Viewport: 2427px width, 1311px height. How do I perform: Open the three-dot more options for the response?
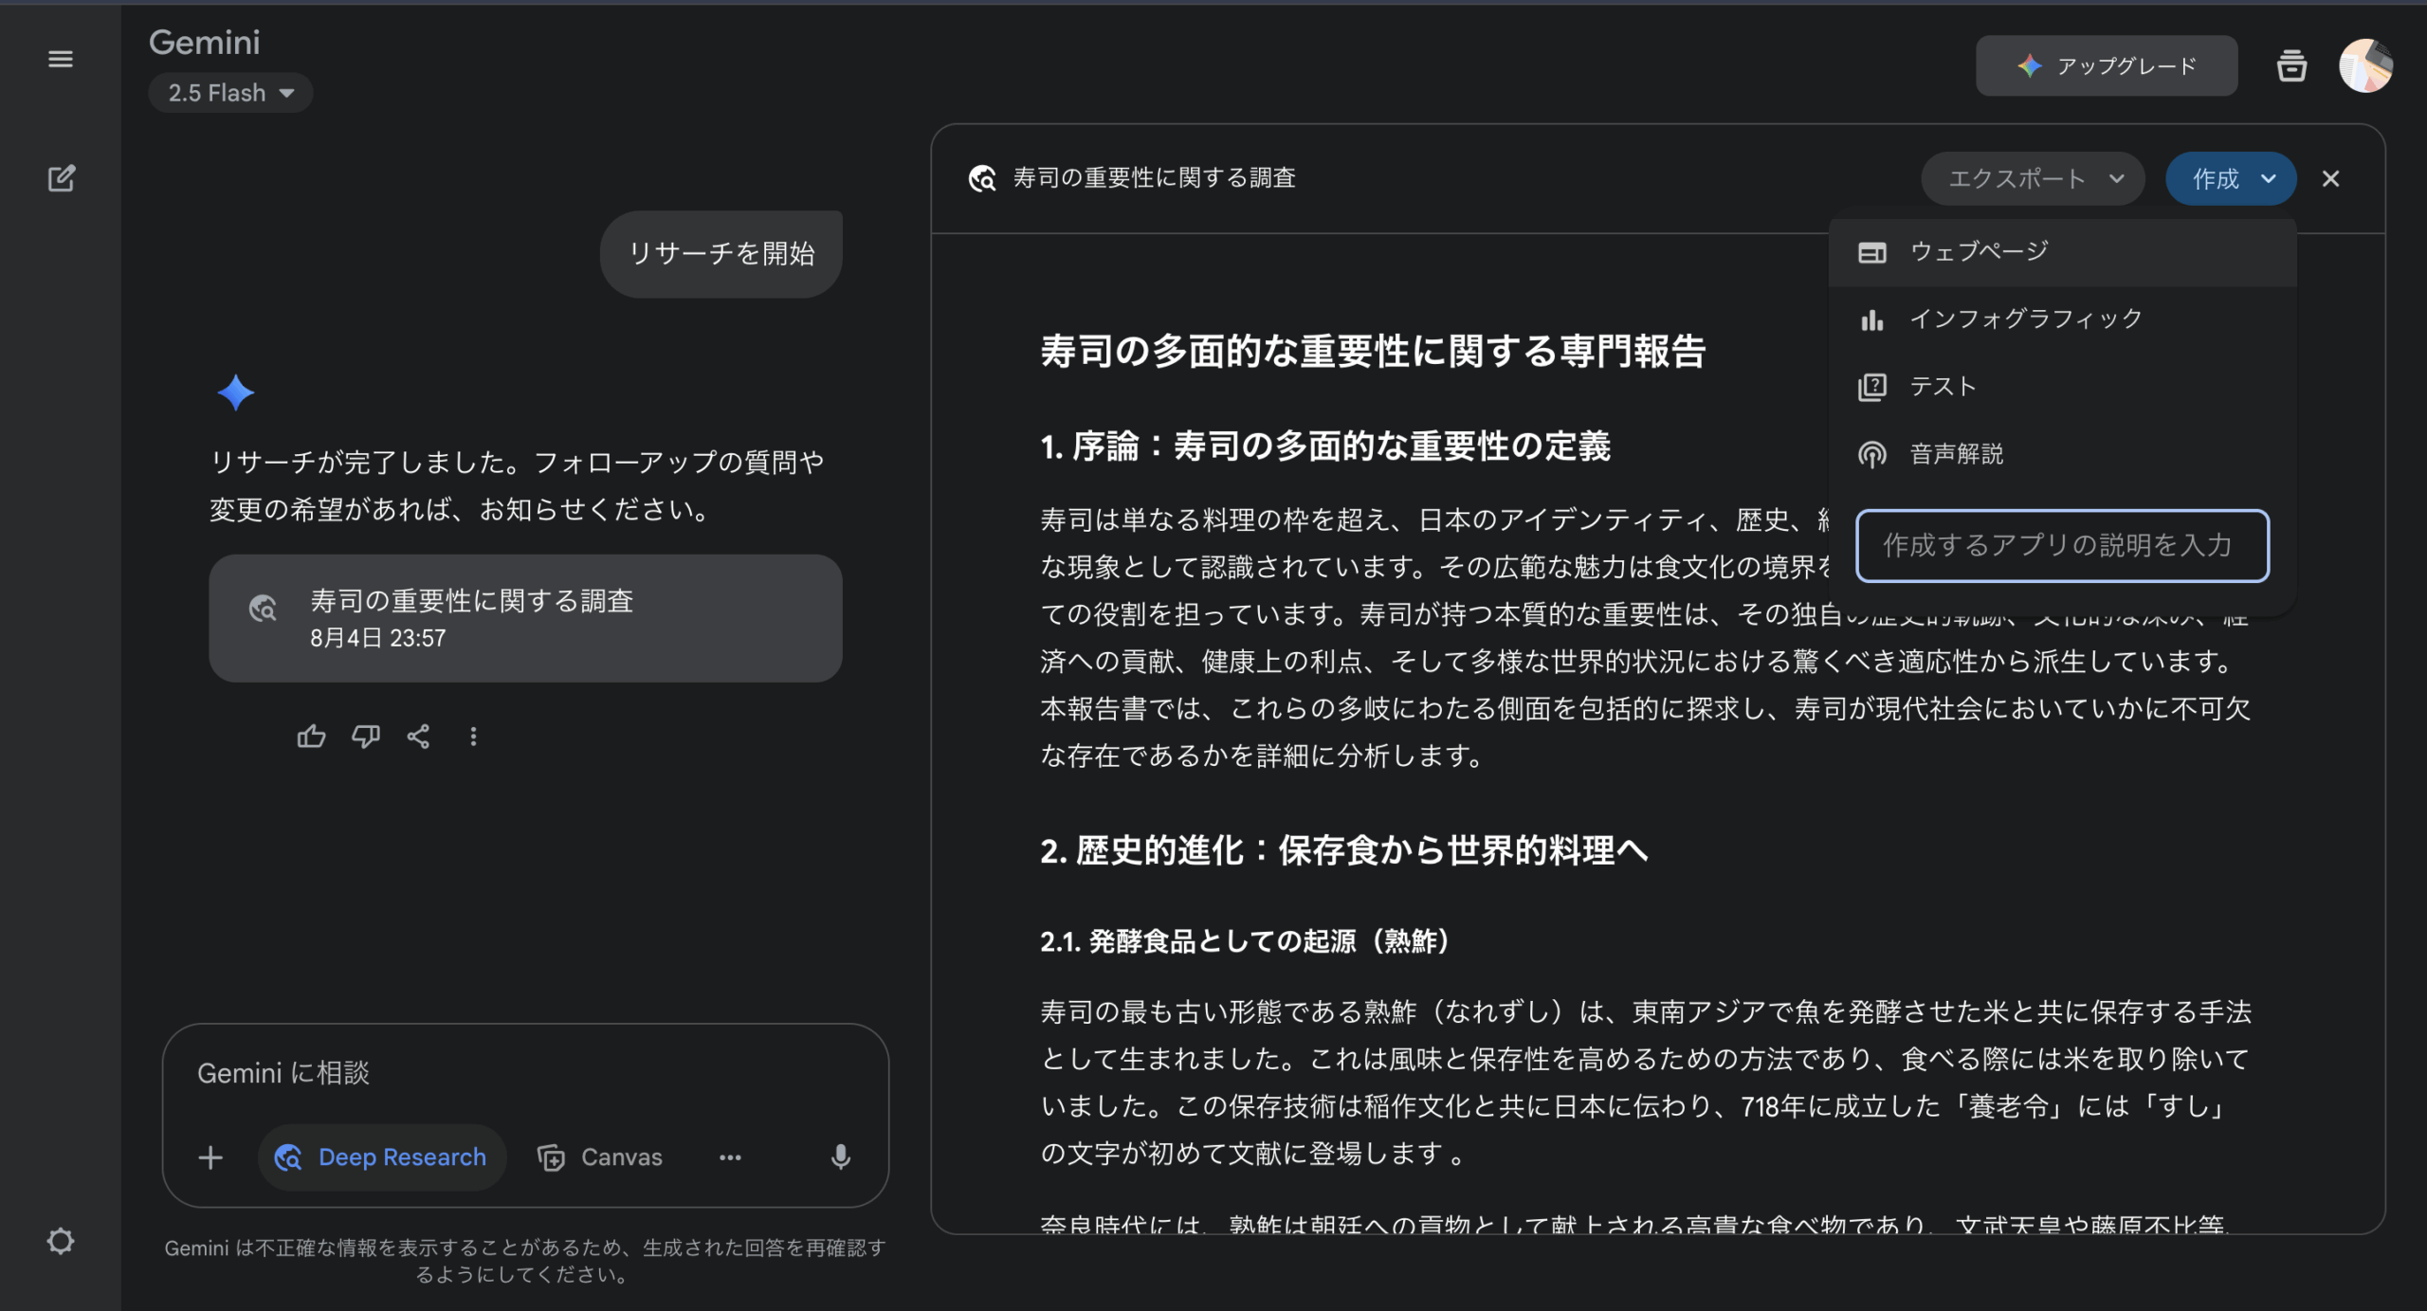point(473,737)
